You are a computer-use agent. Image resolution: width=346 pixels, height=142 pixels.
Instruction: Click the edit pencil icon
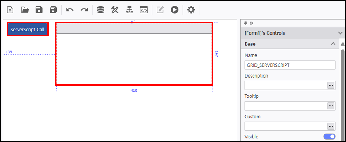point(160,10)
